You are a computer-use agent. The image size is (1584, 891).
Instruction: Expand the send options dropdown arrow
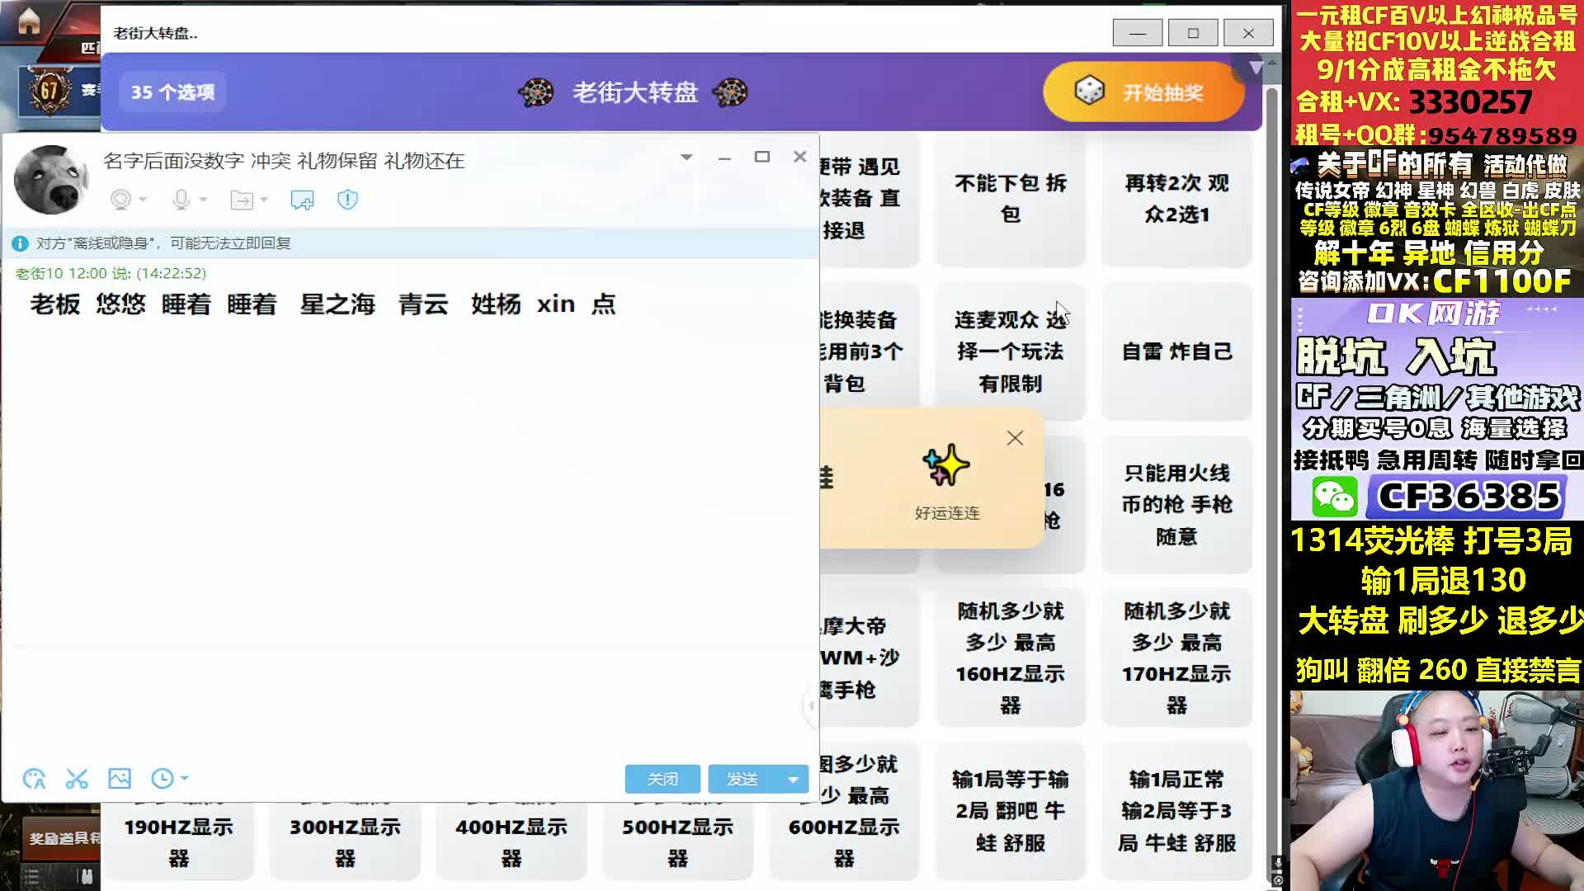point(793,779)
